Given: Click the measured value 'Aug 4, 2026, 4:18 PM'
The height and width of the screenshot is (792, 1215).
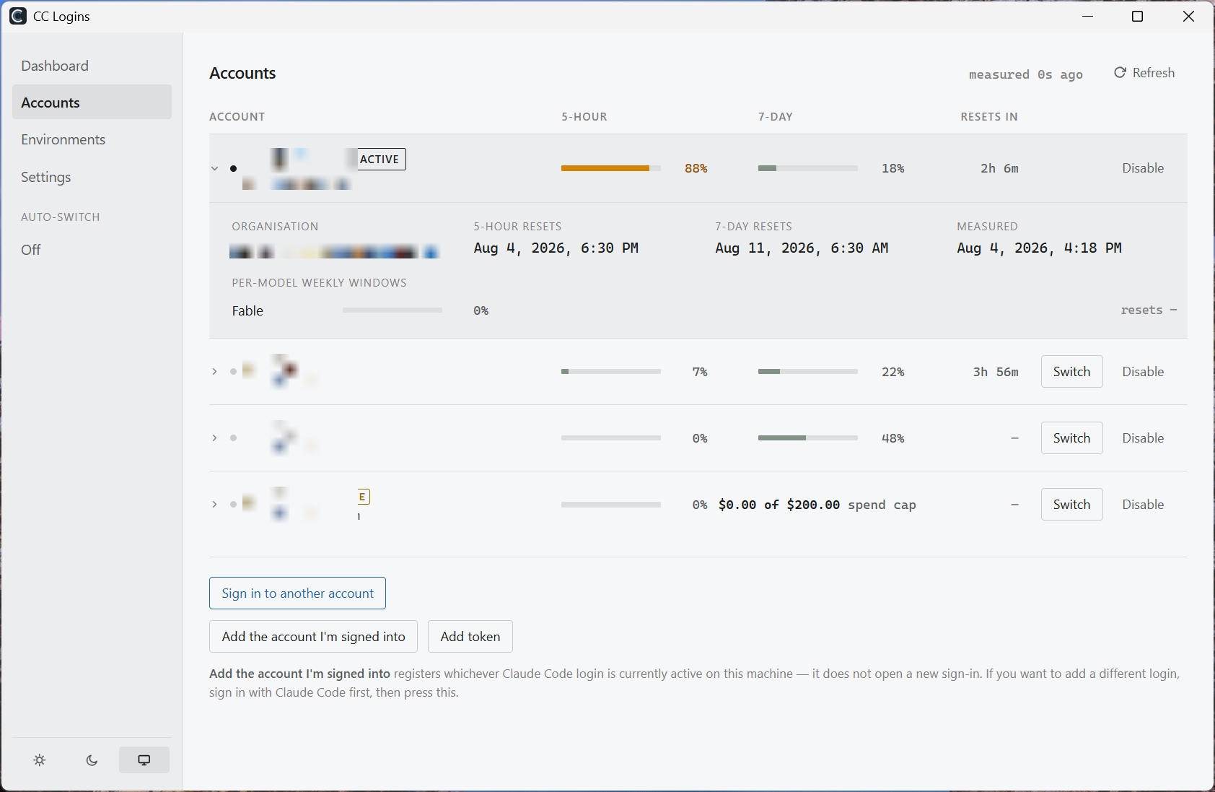Looking at the screenshot, I should [x=1039, y=248].
